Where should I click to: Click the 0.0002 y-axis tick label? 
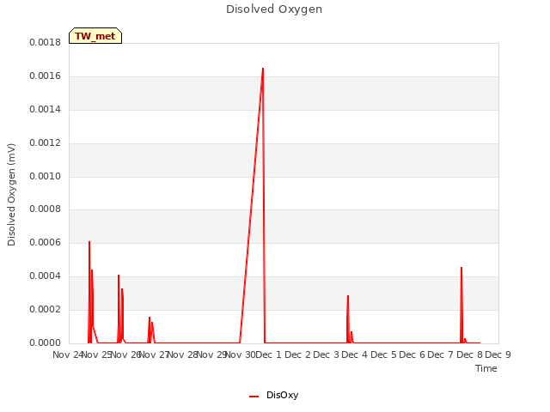45,309
